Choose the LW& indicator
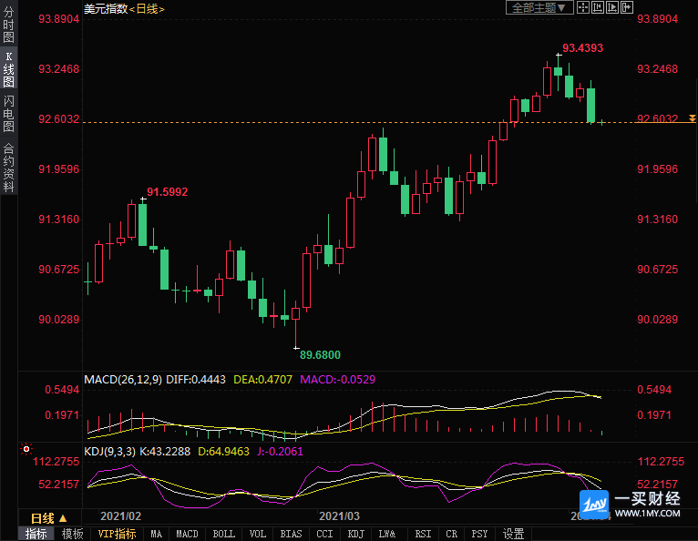The image size is (698, 541). [x=387, y=534]
